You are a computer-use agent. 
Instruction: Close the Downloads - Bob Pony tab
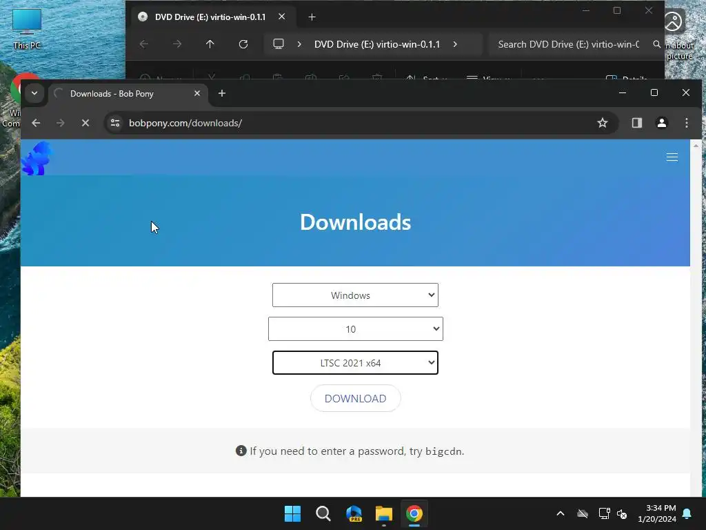[196, 93]
